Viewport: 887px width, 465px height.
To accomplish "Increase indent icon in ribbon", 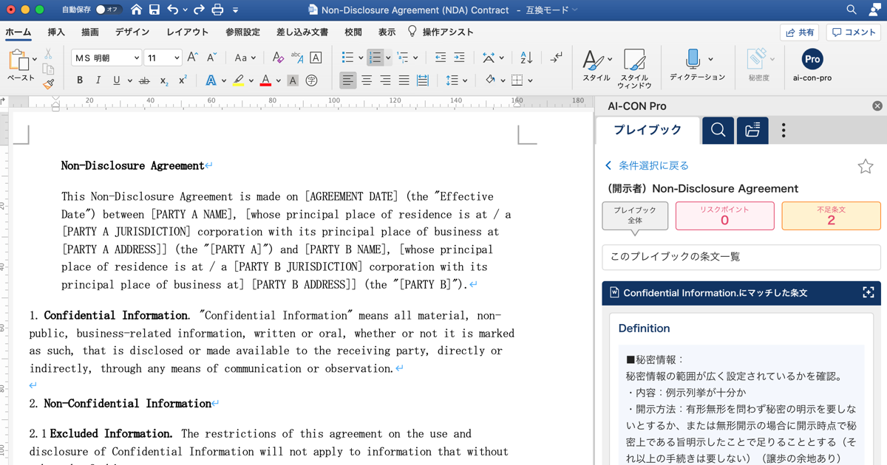I will (459, 58).
